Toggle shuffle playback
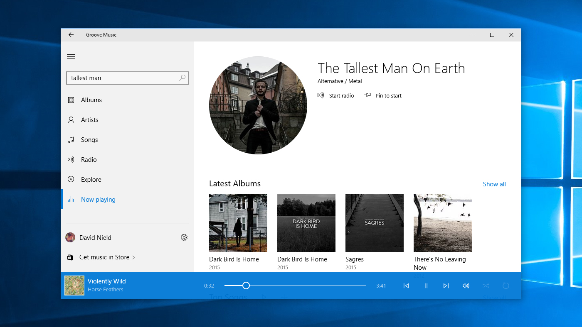This screenshot has height=327, width=582. (486, 286)
